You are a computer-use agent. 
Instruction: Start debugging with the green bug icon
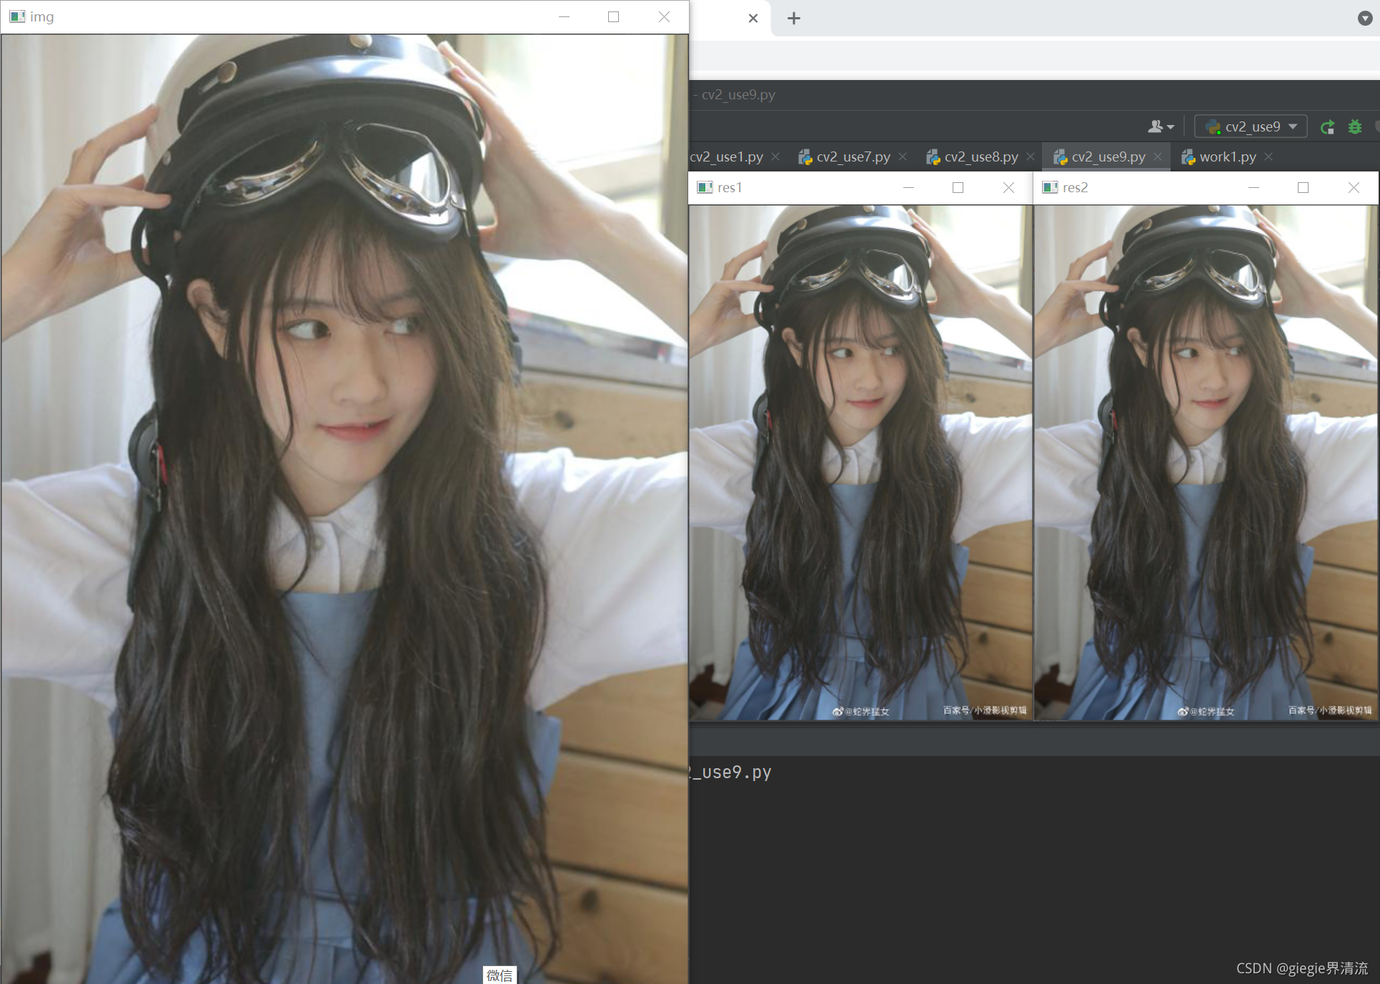coord(1355,127)
